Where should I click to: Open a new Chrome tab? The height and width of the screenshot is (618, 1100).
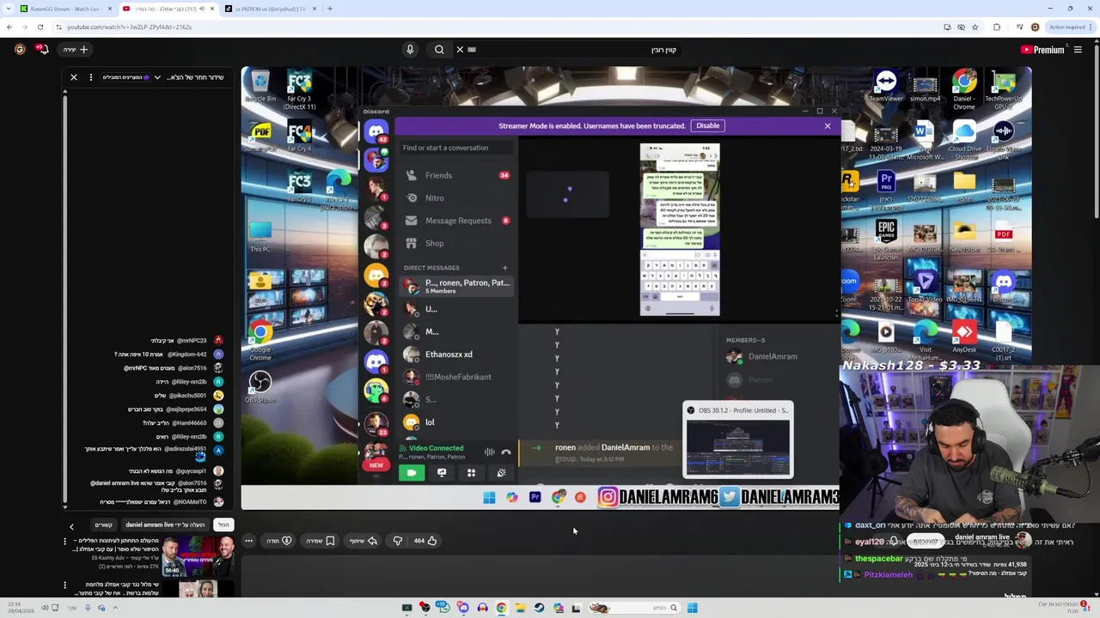(x=330, y=9)
